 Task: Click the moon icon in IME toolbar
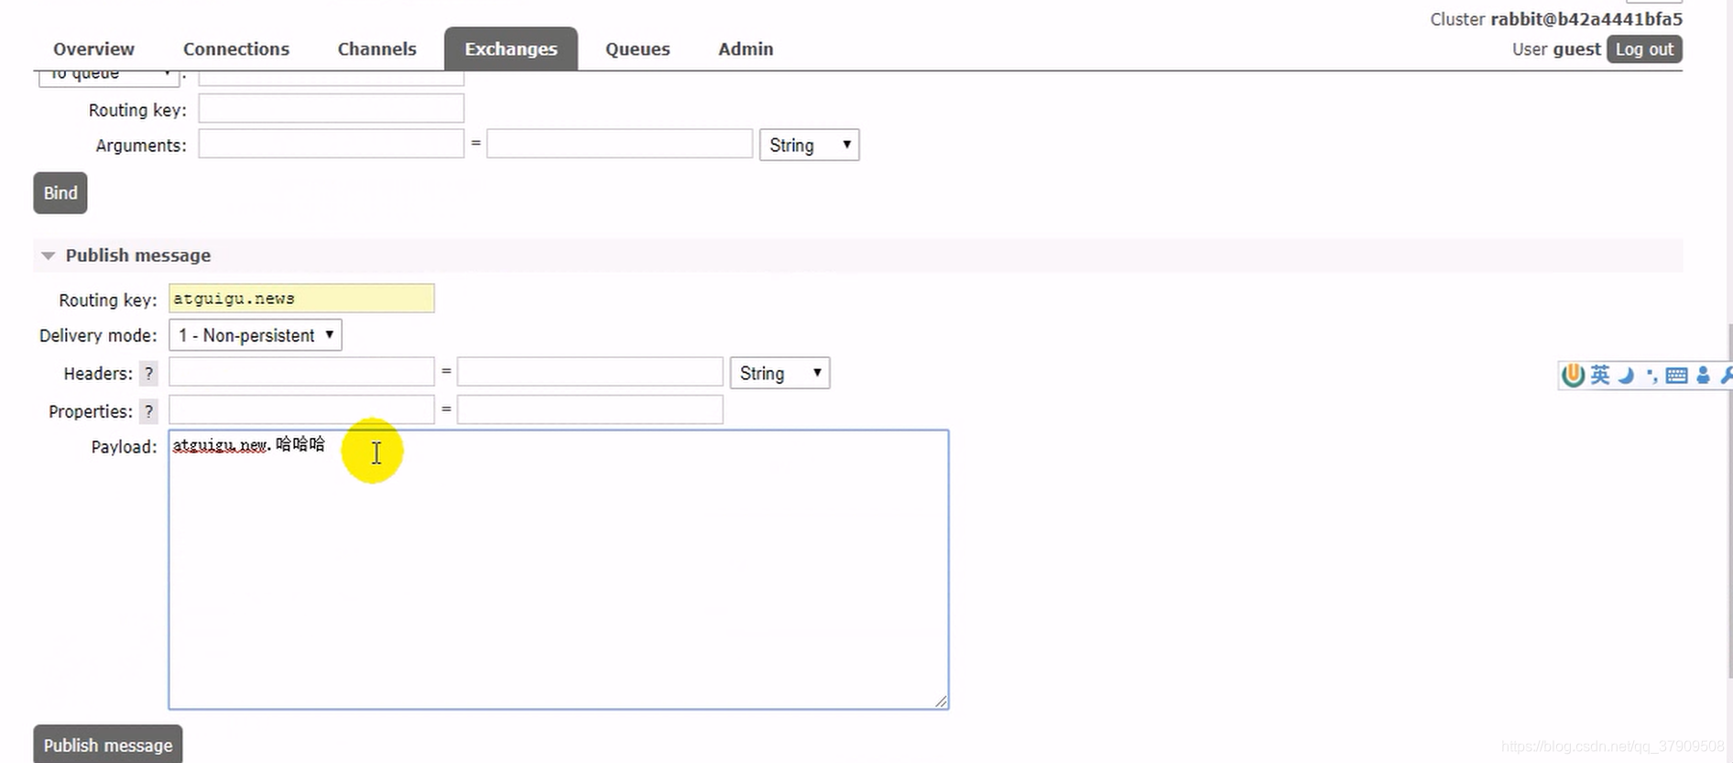[1626, 376]
